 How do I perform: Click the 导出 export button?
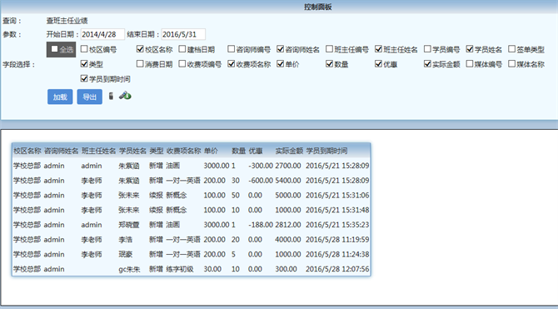click(x=90, y=97)
